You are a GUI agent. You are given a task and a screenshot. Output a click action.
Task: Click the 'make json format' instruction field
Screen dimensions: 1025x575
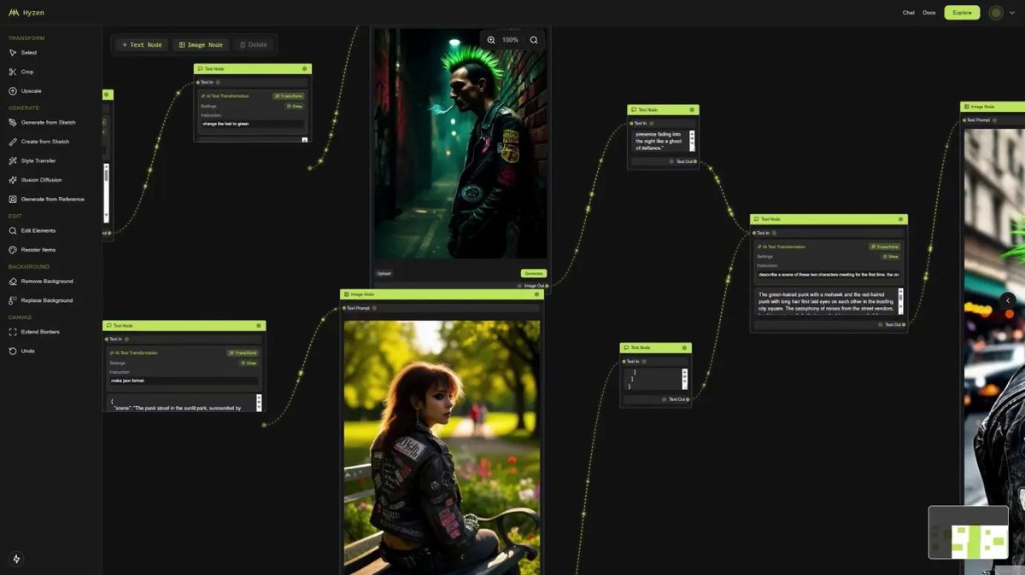pos(184,380)
